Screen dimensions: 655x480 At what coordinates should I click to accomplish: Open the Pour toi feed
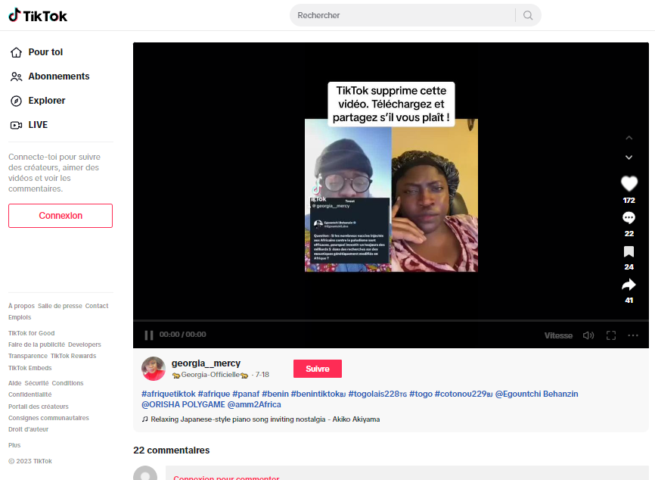click(x=36, y=52)
